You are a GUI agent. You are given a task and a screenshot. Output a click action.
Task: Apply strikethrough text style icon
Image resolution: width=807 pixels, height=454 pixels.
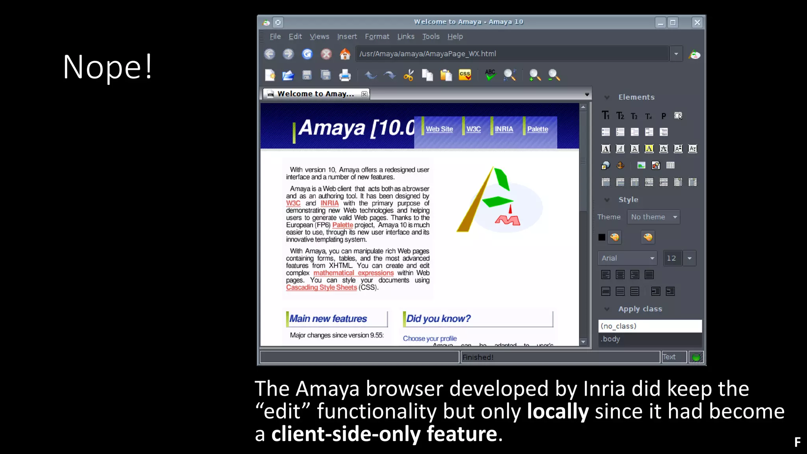pos(664,149)
